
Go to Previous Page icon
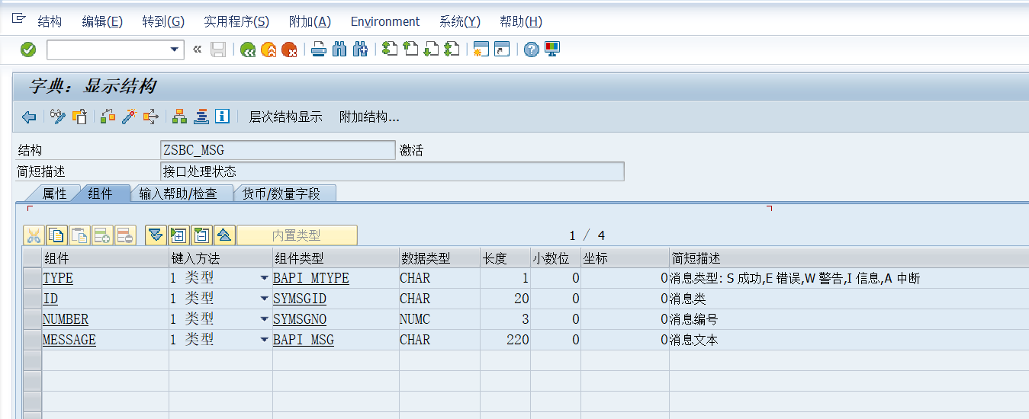coord(410,50)
